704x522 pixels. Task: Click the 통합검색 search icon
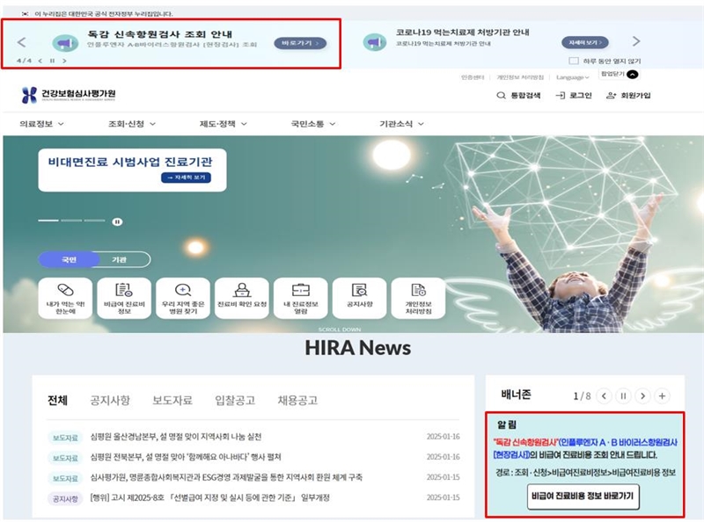pos(502,96)
